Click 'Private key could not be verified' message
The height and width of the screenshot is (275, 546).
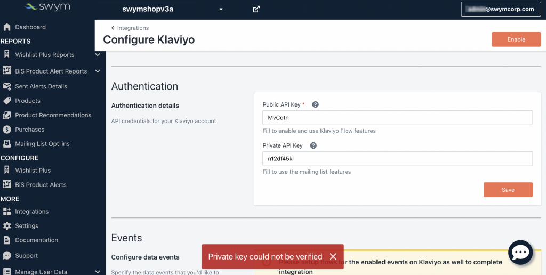tap(265, 257)
